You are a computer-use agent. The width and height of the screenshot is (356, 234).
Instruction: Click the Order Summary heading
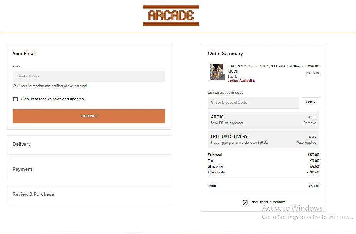(225, 54)
